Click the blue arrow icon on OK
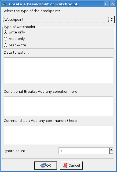This screenshot has height=172, width=117. tap(43, 165)
